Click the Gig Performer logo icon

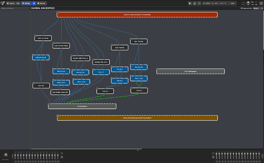coord(3,3)
